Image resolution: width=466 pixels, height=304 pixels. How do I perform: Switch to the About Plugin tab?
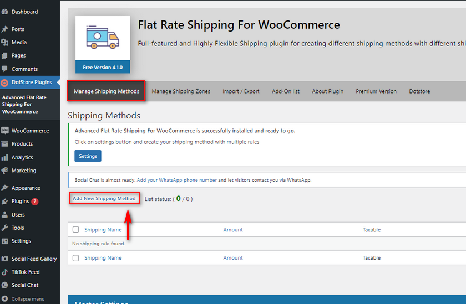point(327,91)
